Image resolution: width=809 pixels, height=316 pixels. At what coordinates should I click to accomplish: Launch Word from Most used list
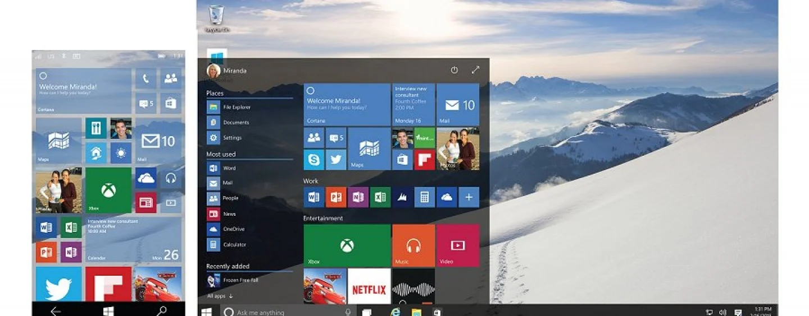[222, 168]
